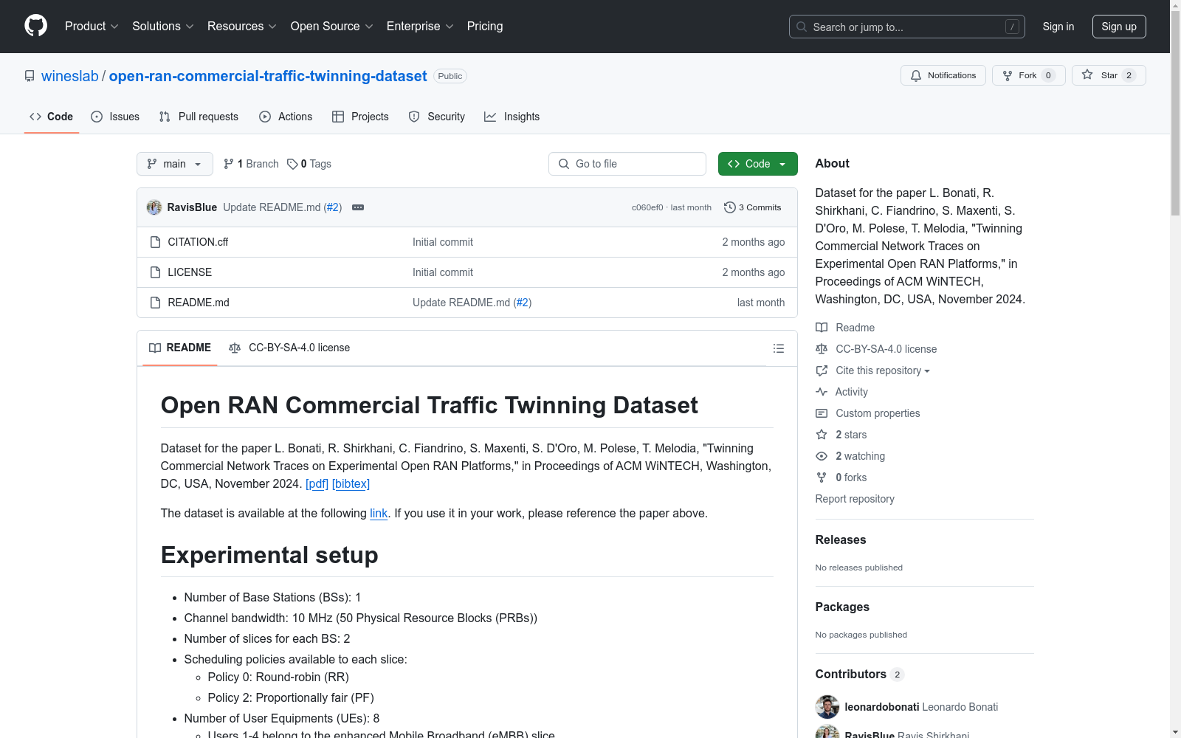The width and height of the screenshot is (1181, 738).
Task: Switch to the Issues tab
Action: coord(115,117)
